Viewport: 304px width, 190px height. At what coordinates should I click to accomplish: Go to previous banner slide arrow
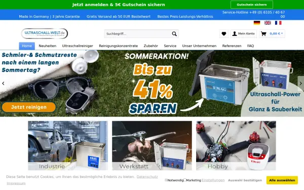point(3,84)
